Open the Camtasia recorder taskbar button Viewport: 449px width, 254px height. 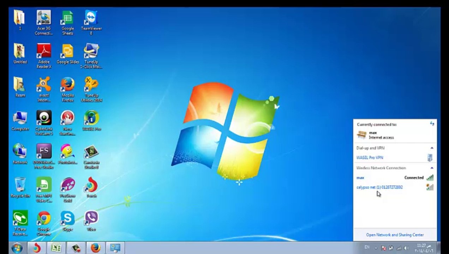76,248
